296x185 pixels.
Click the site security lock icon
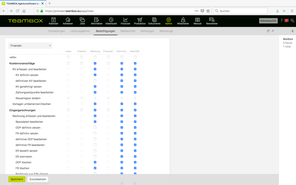pos(42,11)
